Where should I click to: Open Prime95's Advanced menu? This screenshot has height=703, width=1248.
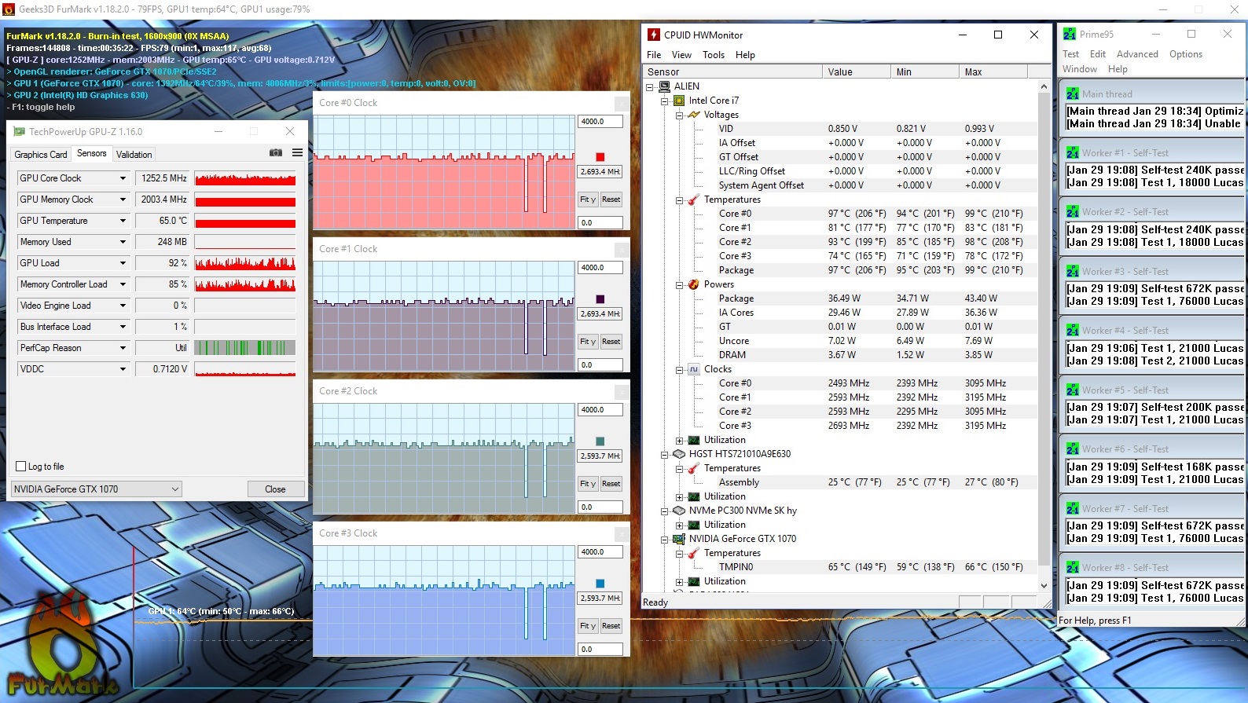1137,54
